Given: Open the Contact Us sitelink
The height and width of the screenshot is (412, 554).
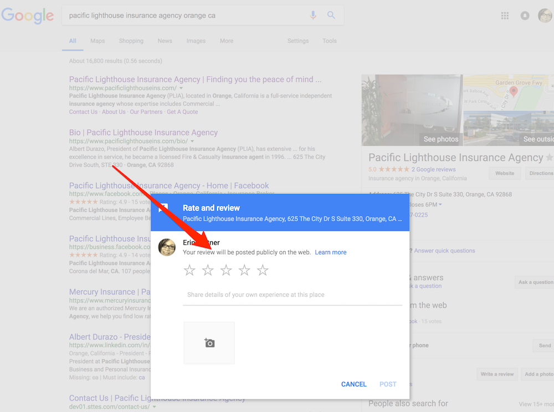Looking at the screenshot, I should (84, 112).
